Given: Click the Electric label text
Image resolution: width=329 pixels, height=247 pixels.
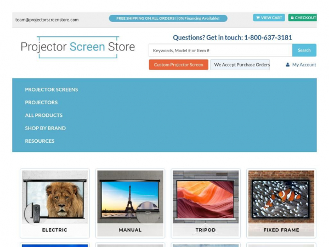Looking at the screenshot, I should coord(54,230).
